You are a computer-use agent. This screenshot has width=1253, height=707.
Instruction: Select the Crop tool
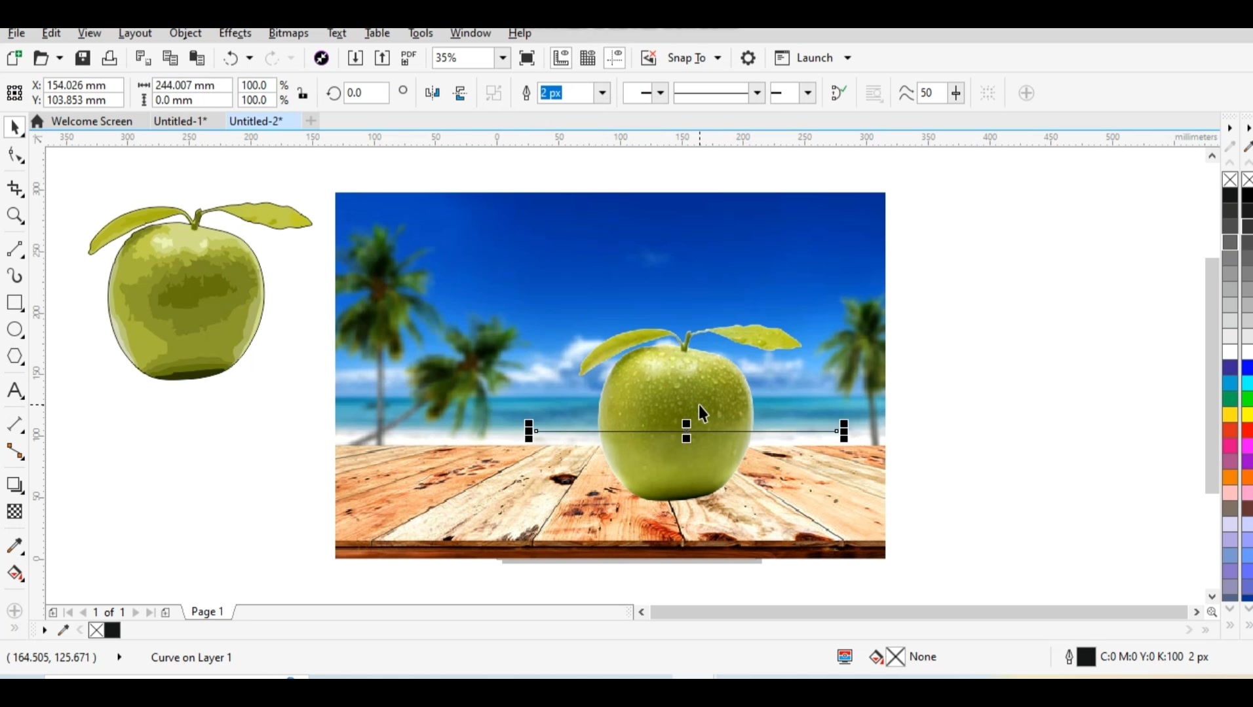pyautogui.click(x=15, y=189)
